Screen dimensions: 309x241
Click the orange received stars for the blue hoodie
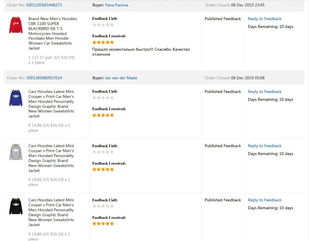tap(103, 115)
